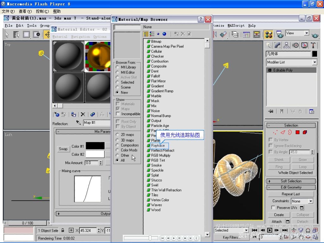Reset map with the X icon
The height and width of the screenshot is (243, 324).
click(x=83, y=115)
